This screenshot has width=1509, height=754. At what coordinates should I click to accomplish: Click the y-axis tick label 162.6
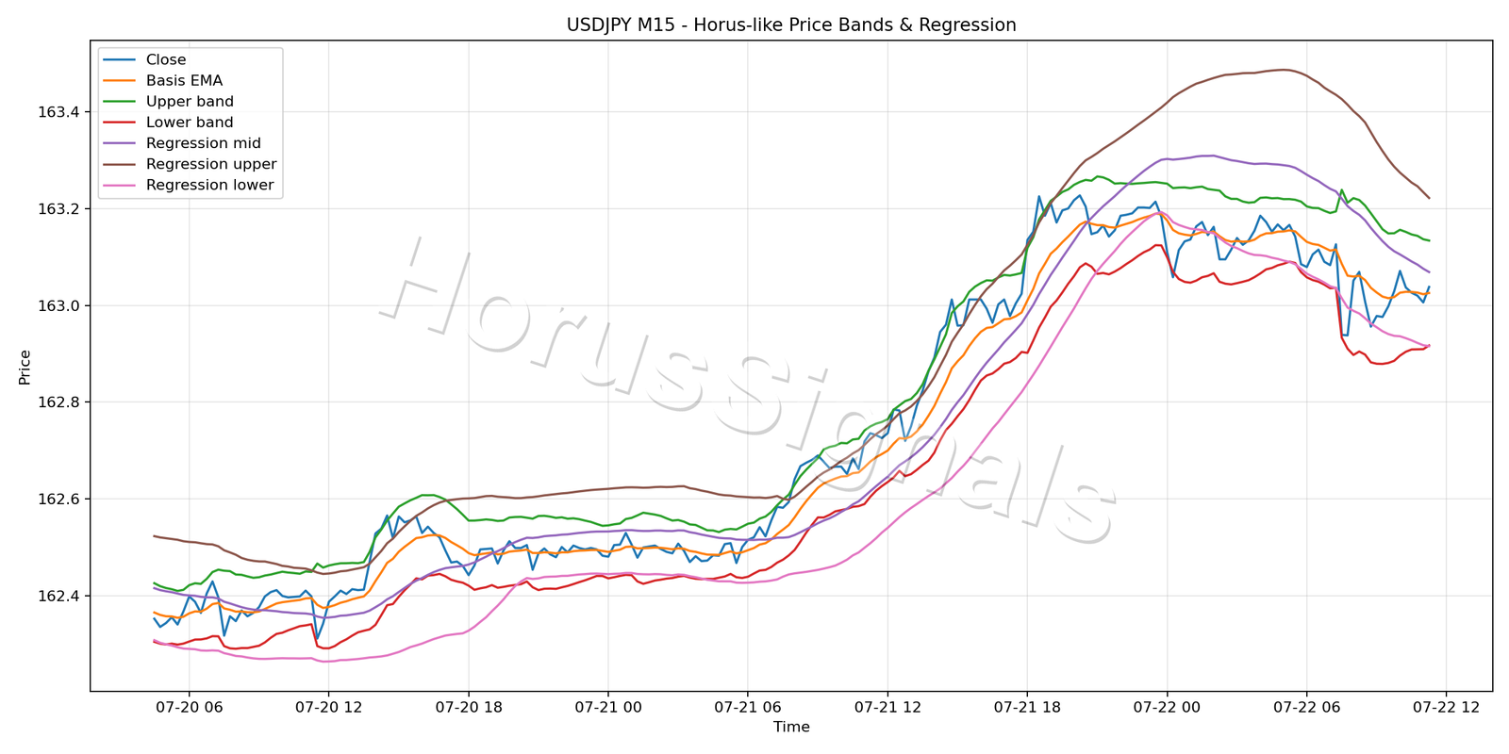(60, 500)
